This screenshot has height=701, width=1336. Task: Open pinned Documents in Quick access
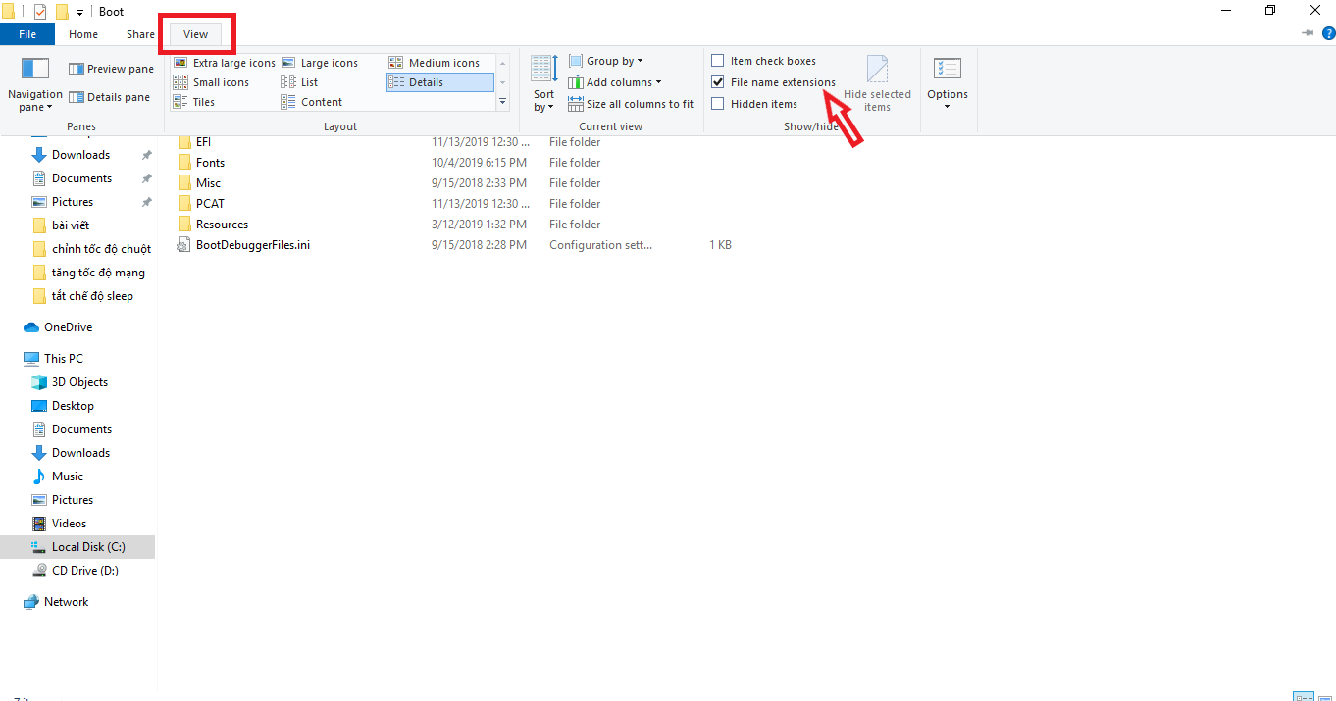point(81,178)
